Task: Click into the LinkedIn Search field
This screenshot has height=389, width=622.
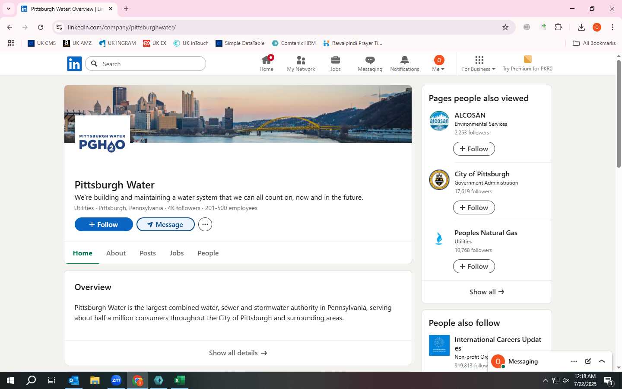Action: (146, 64)
